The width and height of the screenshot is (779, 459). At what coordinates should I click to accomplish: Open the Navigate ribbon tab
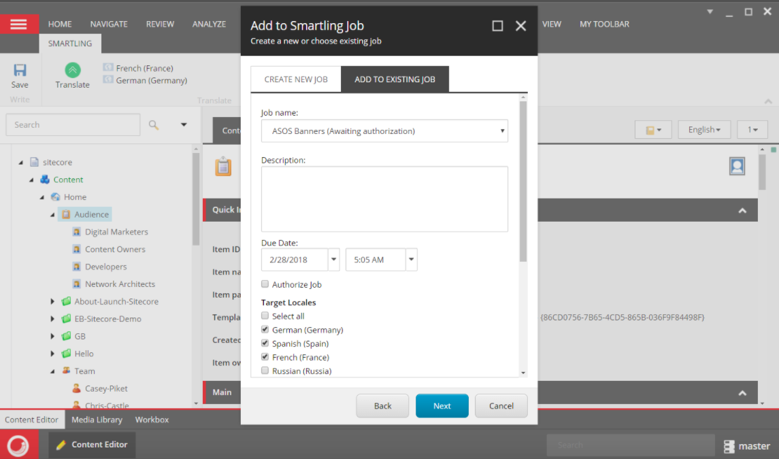coord(109,24)
